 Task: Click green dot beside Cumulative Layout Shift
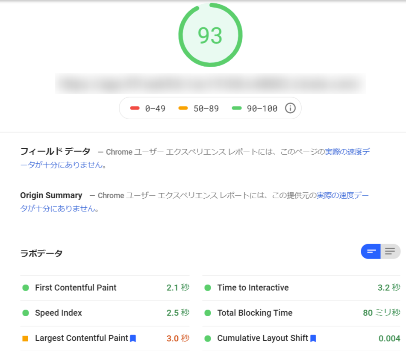click(x=208, y=338)
